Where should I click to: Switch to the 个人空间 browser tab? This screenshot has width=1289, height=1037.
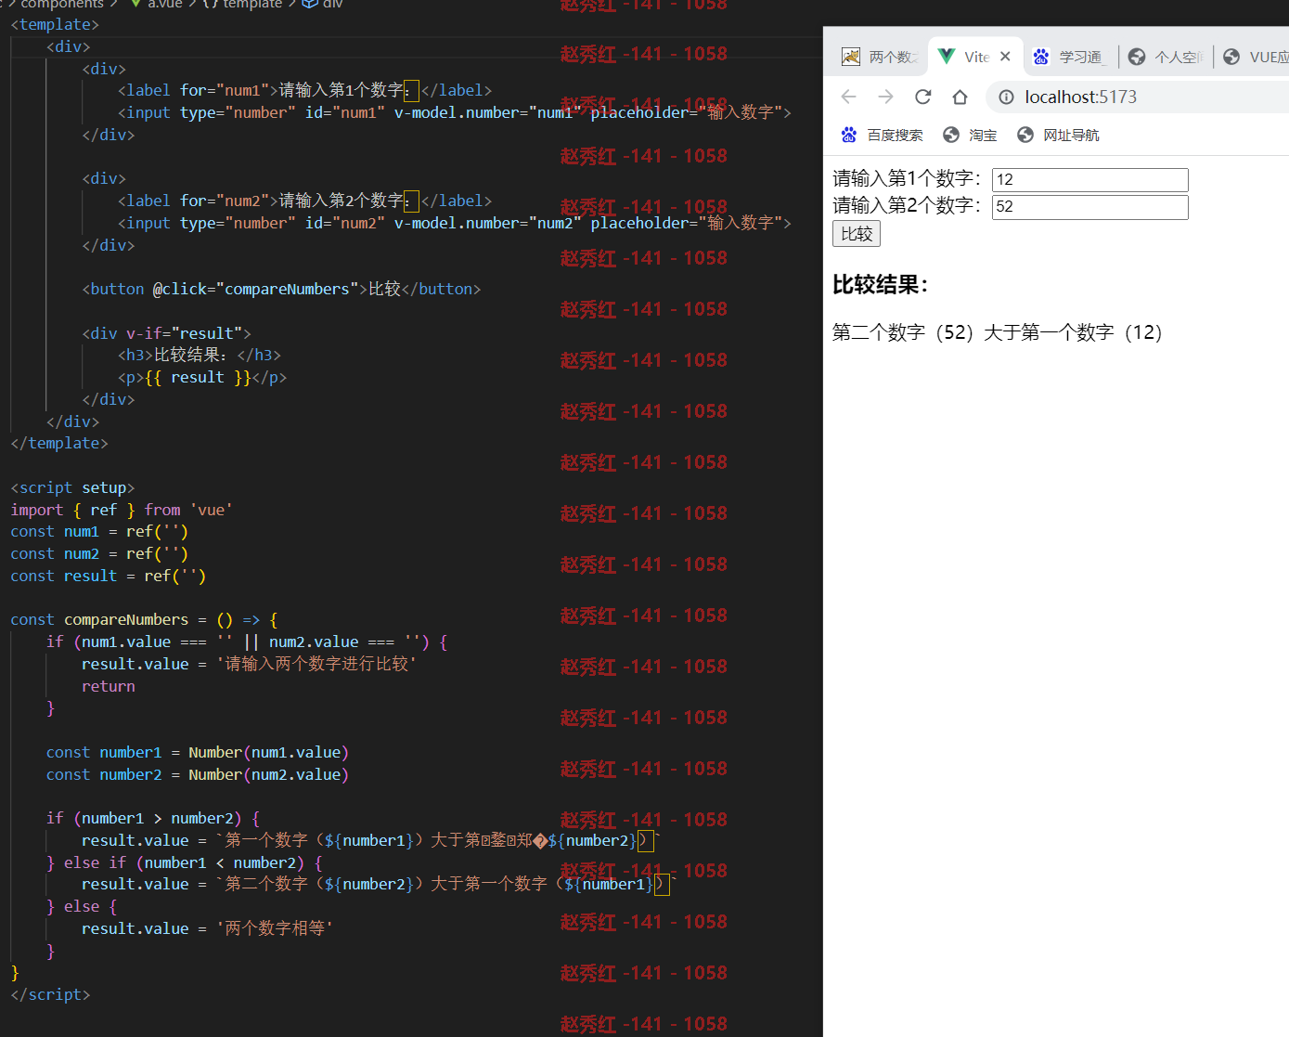(x=1167, y=57)
